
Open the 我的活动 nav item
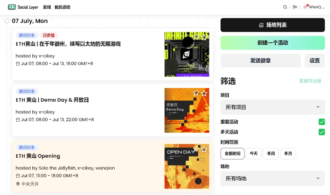pos(62,7)
